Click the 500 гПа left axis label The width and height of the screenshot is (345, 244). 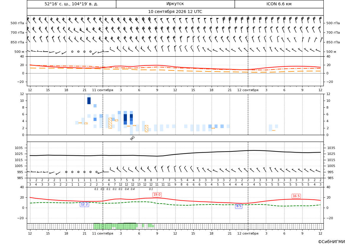[17, 23]
